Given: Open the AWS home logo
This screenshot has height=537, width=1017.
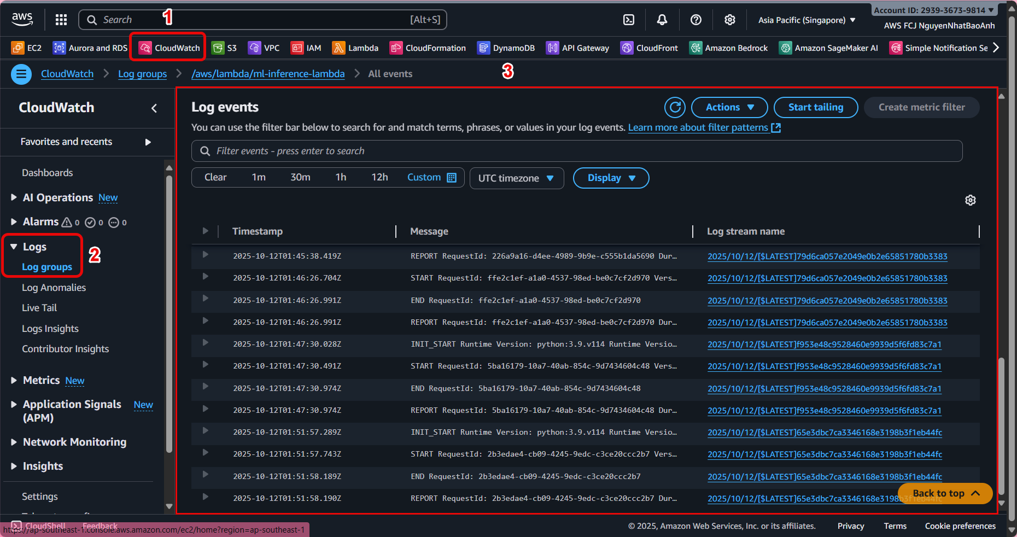Looking at the screenshot, I should (x=22, y=20).
